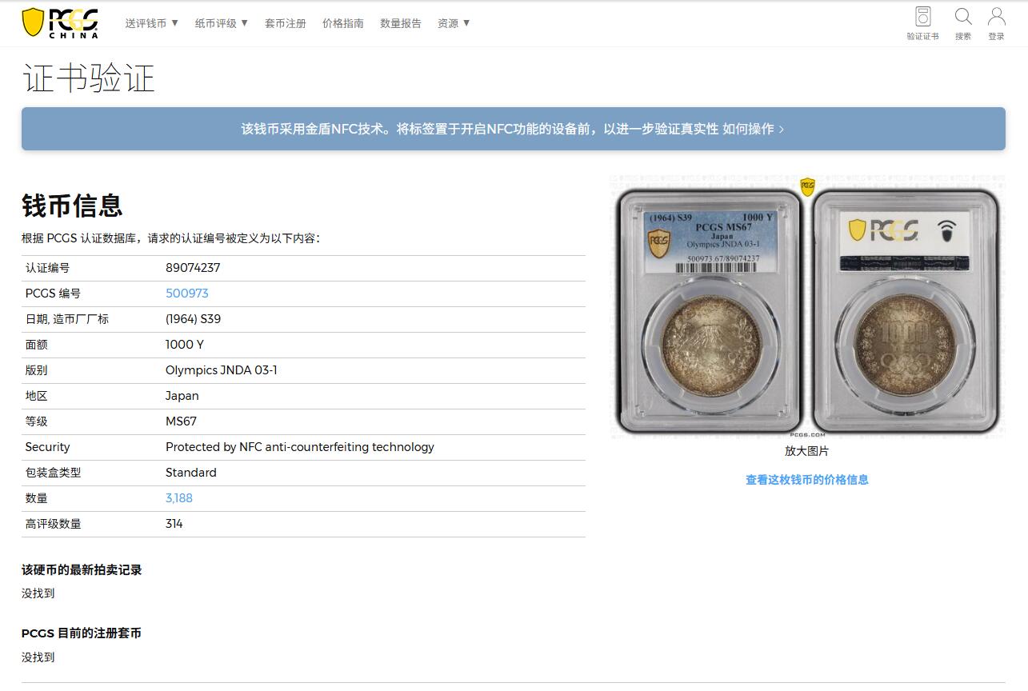Select the region value Japan
This screenshot has height=691, width=1028.
click(x=182, y=396)
